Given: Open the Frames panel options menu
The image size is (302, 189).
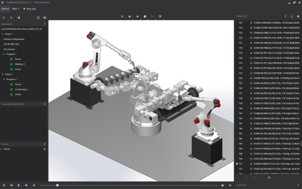Looking at the screenshot, I should 45,144.
